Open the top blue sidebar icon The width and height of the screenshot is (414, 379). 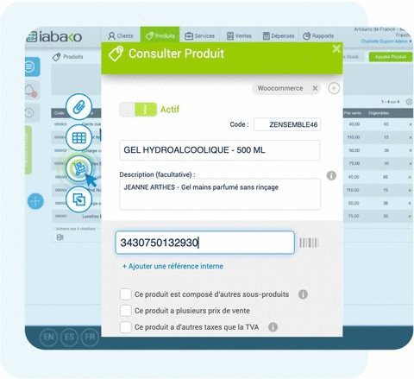point(31,66)
